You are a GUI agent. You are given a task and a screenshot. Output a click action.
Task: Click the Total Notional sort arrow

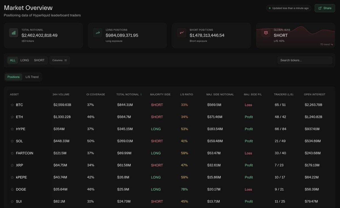141,94
